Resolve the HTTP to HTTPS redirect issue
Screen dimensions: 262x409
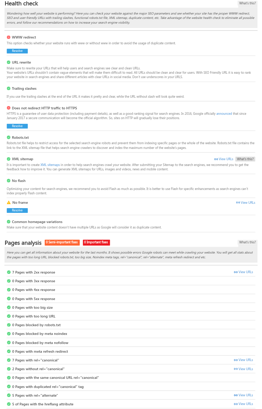coord(17,126)
